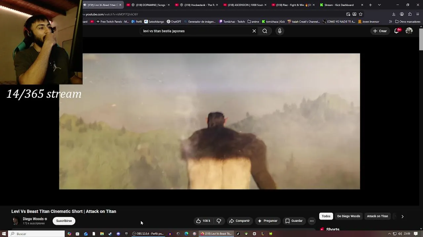This screenshot has width=423, height=237.
Task: Open YouTube notifications bell
Action: (x=397, y=31)
